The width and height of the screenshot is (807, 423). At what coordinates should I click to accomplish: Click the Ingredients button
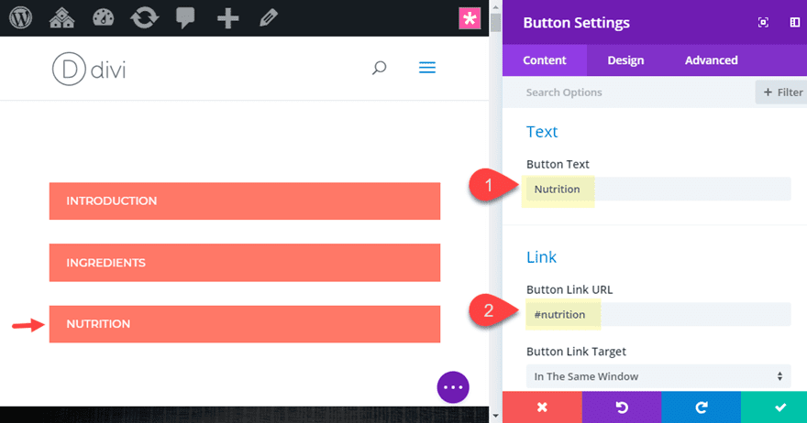click(244, 263)
